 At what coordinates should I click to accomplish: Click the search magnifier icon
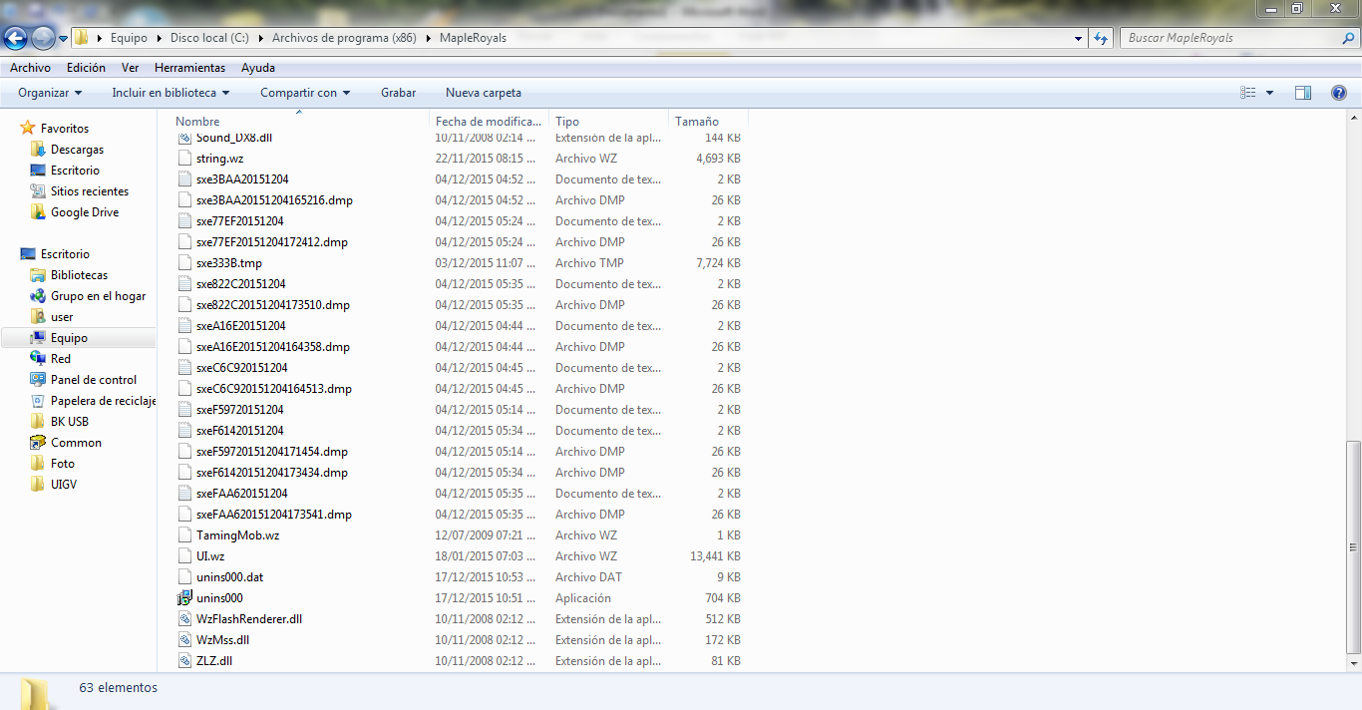pyautogui.click(x=1347, y=38)
